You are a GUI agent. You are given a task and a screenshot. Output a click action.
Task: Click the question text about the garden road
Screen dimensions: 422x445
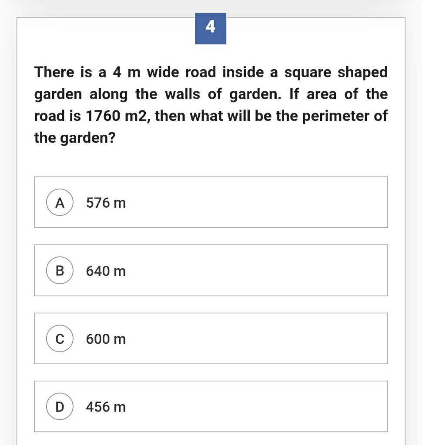(211, 104)
